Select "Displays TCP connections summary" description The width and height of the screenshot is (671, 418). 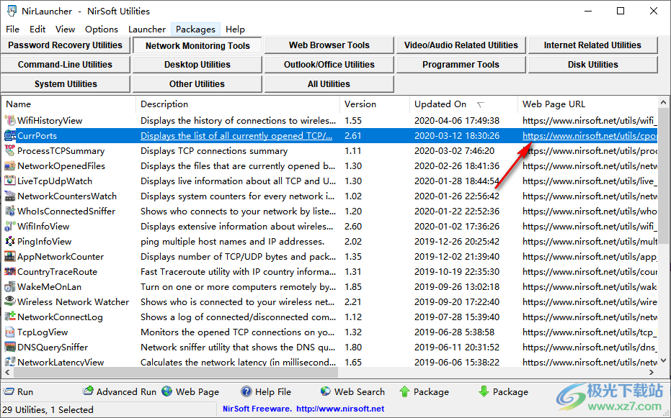214,150
